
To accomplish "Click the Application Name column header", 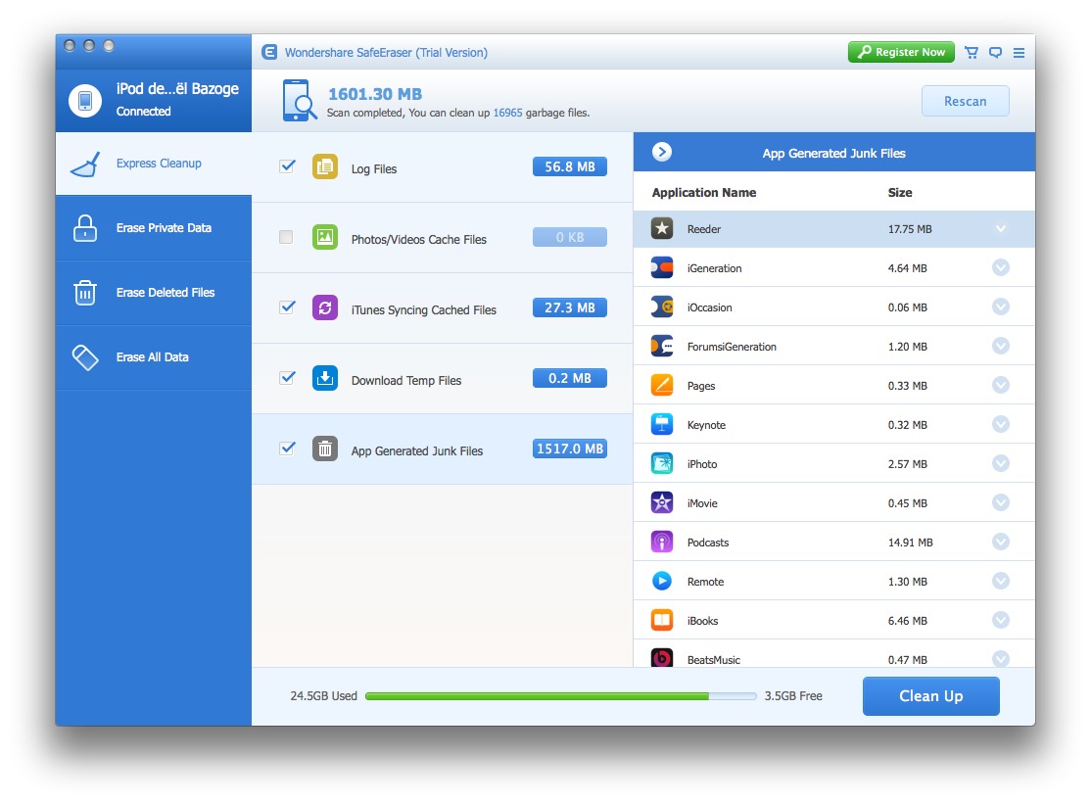I will [x=703, y=193].
